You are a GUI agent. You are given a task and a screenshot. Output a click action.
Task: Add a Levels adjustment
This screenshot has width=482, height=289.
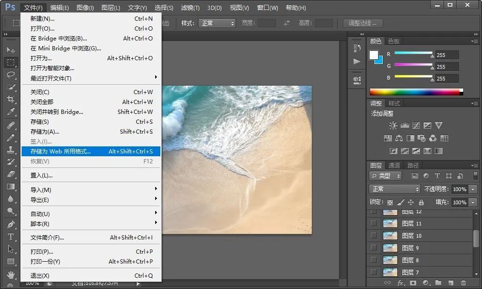[x=405, y=125]
